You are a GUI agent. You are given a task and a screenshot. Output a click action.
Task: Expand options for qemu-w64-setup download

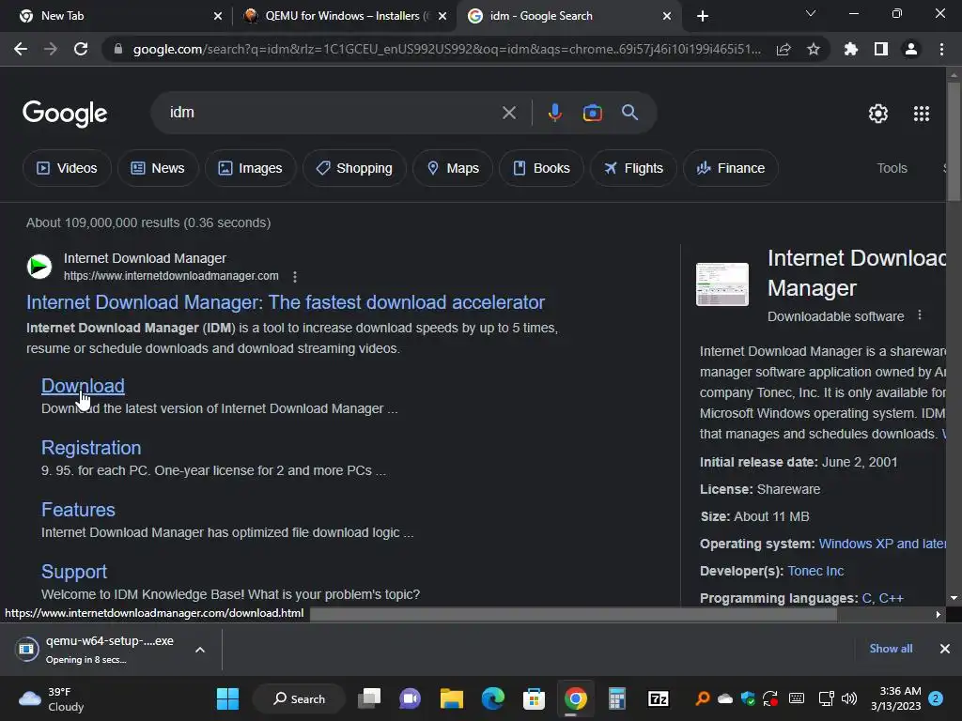[x=200, y=650]
